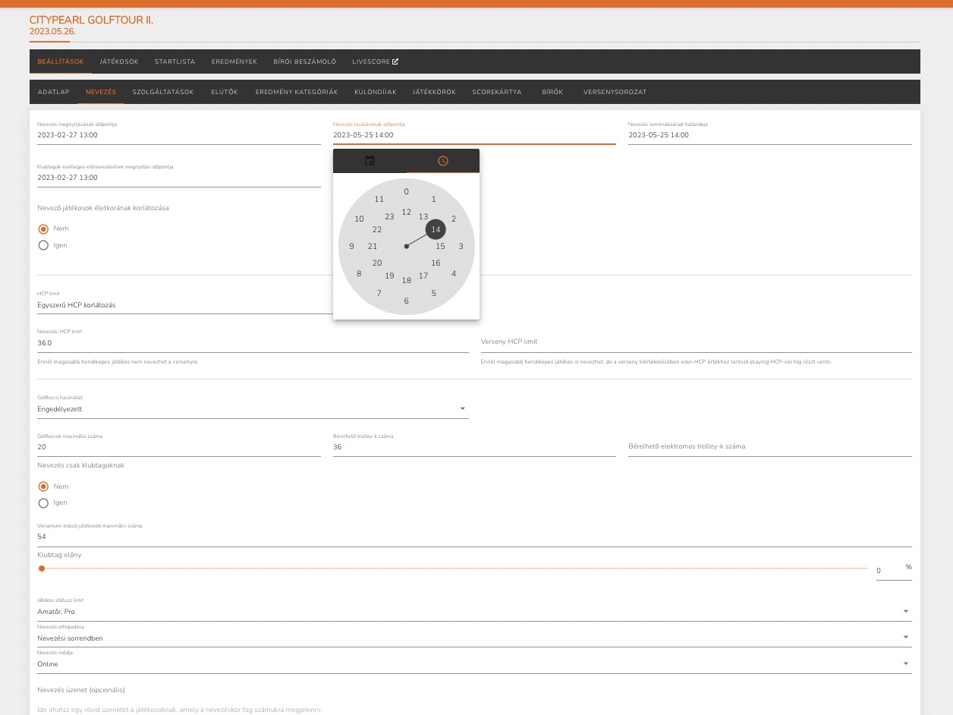Select Igen for player age restriction
The image size is (953, 715).
click(x=43, y=245)
